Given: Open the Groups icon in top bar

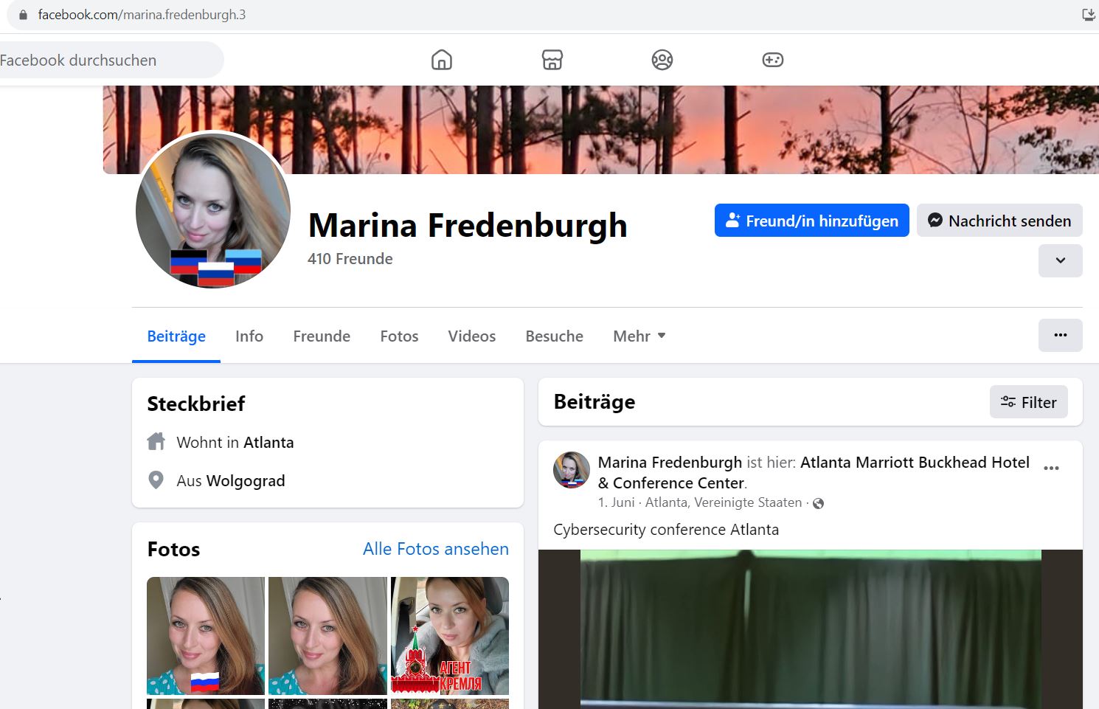Looking at the screenshot, I should click(662, 60).
